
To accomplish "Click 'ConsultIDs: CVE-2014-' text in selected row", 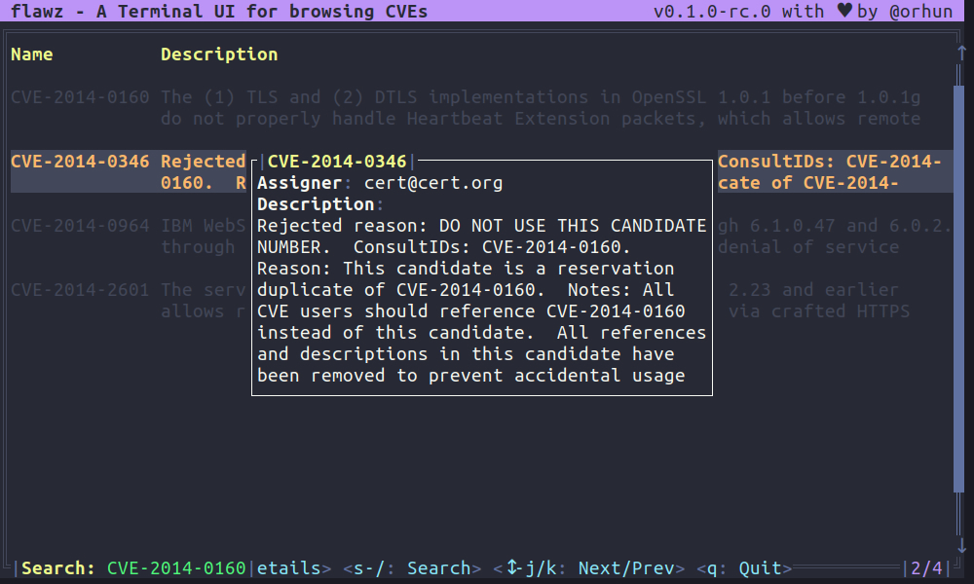I will click(x=829, y=162).
